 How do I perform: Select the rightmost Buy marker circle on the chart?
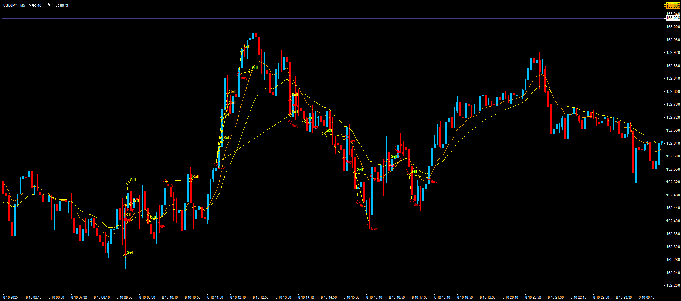(429, 178)
